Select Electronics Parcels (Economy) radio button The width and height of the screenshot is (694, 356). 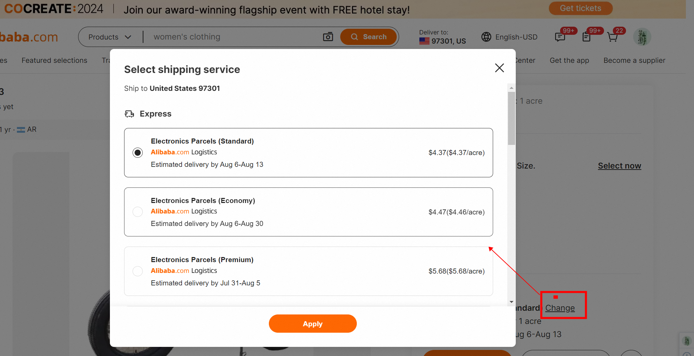pyautogui.click(x=138, y=212)
